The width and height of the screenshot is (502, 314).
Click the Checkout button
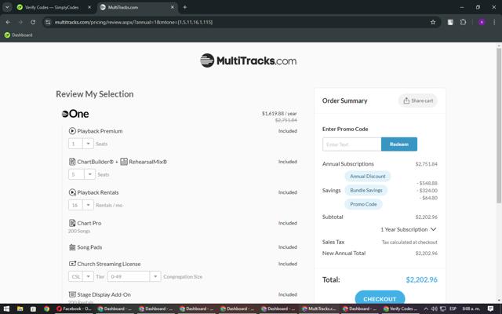[x=380, y=297]
